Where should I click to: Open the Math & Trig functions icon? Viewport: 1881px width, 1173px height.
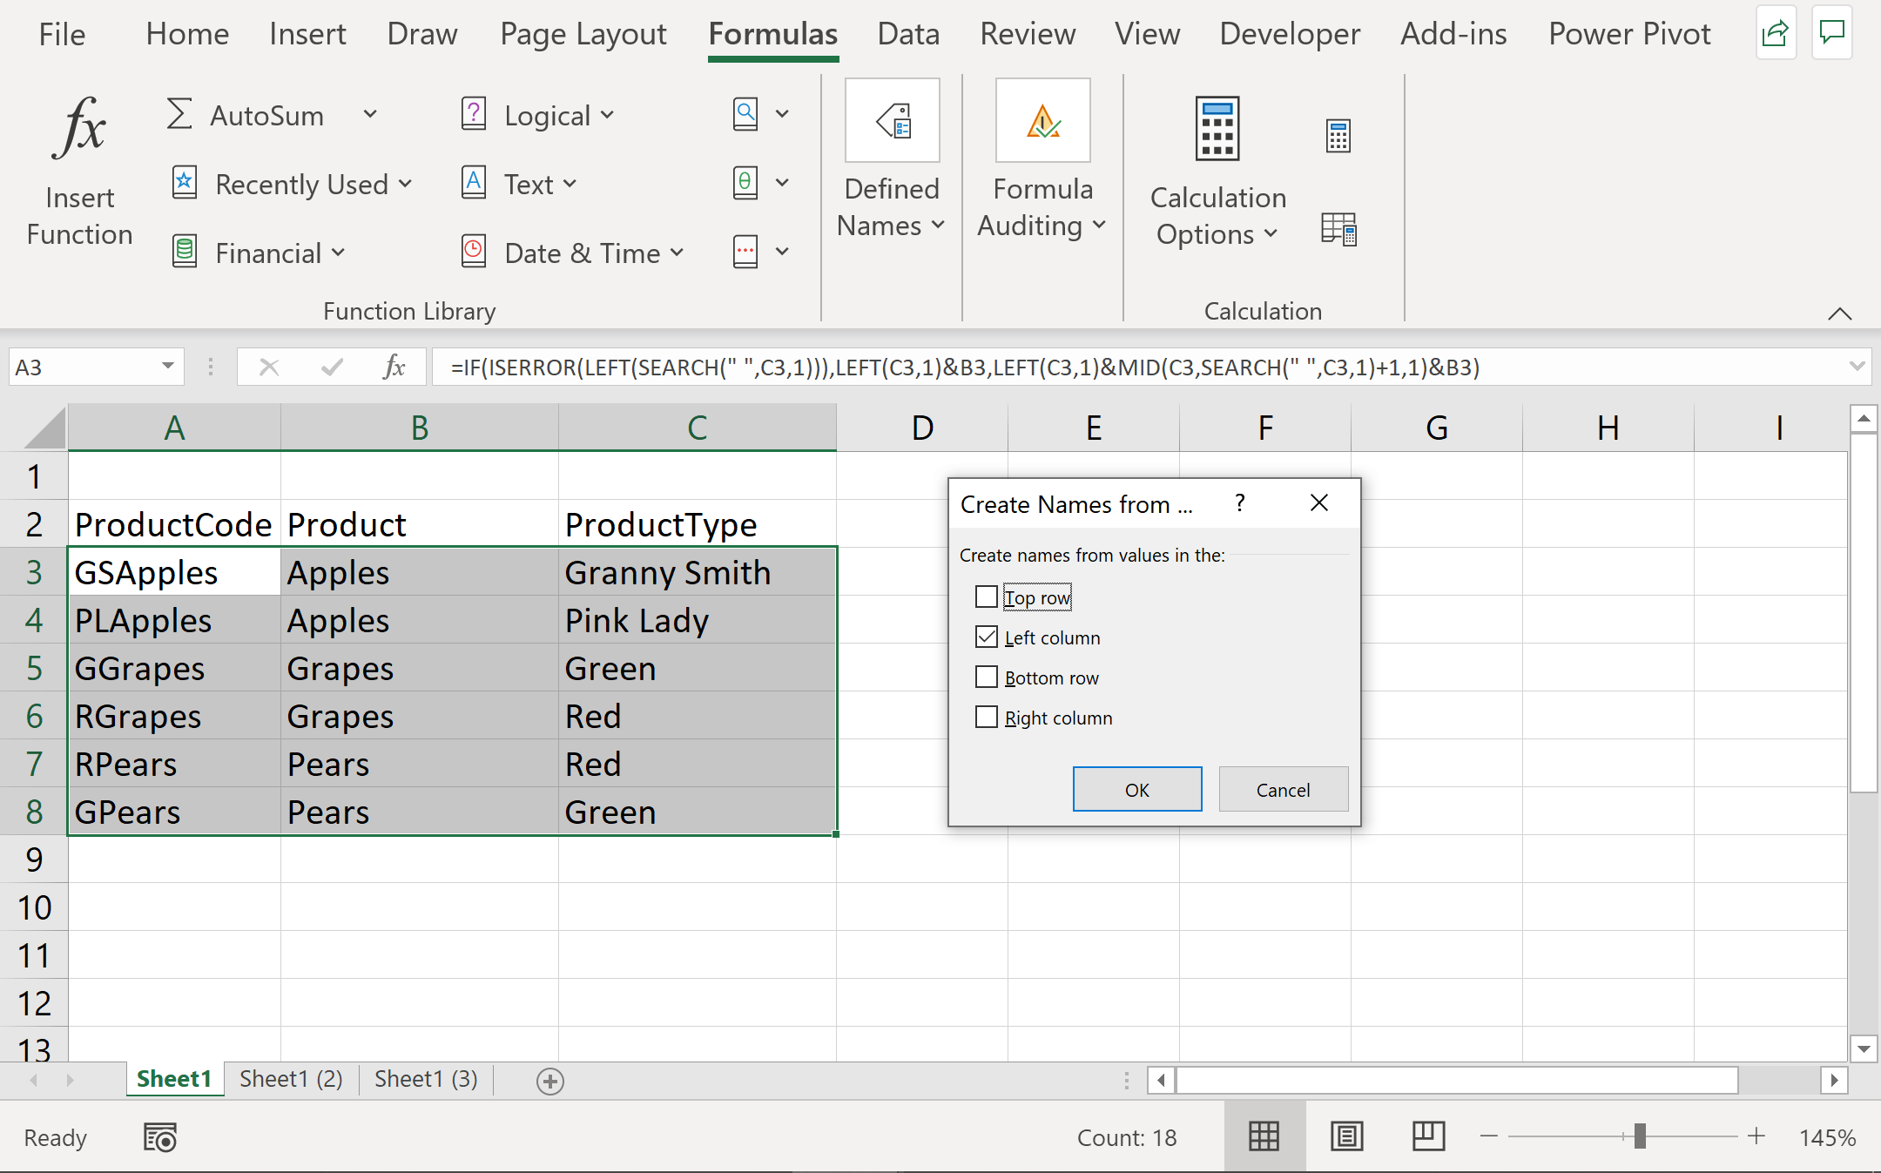(x=746, y=183)
